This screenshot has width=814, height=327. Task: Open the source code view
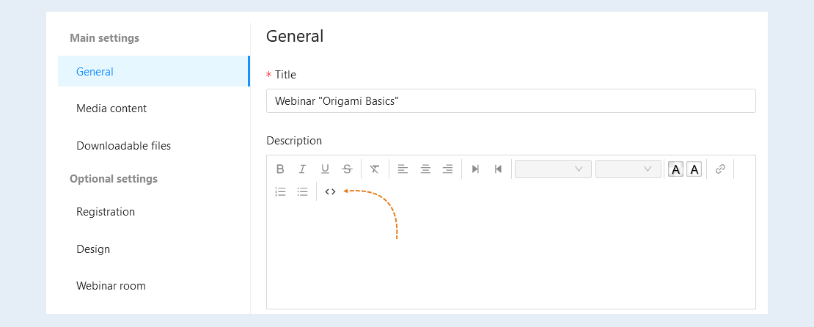[x=330, y=191]
